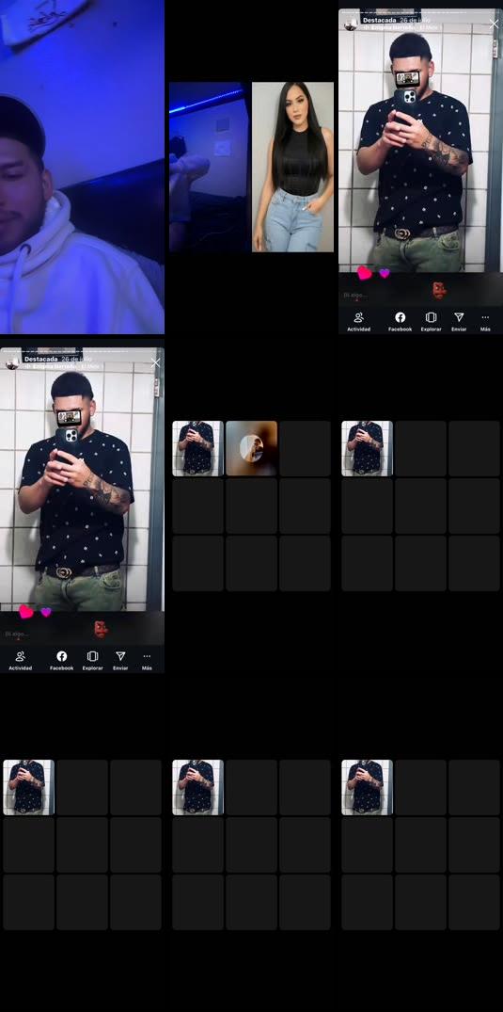Open Explorar in the lower-left story

click(x=92, y=660)
